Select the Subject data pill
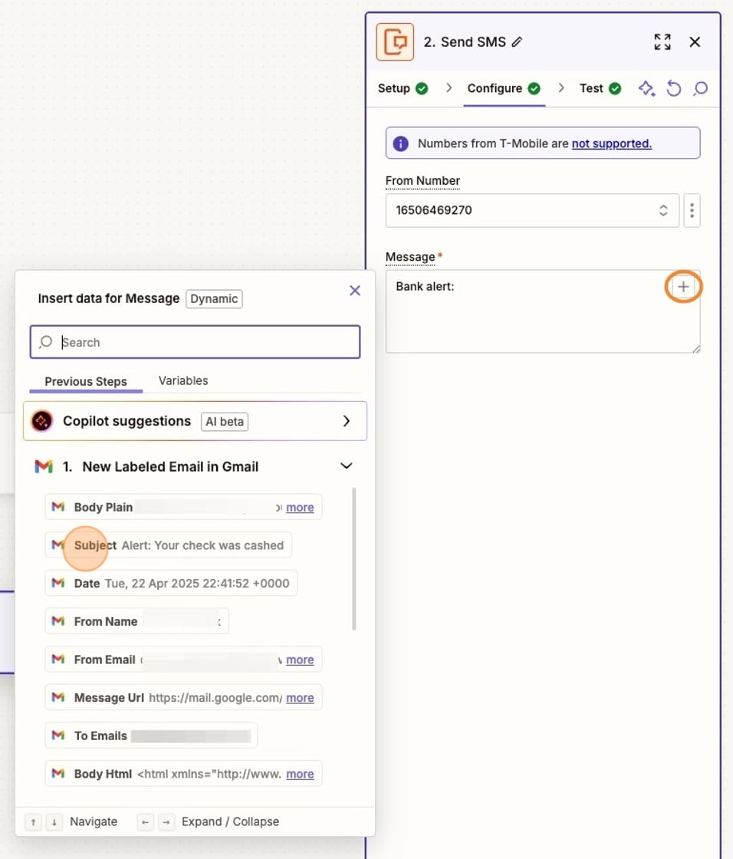Image resolution: width=733 pixels, height=859 pixels. pos(168,545)
